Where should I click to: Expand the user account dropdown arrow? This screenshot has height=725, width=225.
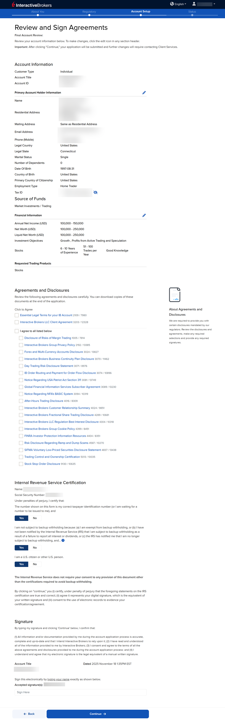pyautogui.click(x=214, y=4)
